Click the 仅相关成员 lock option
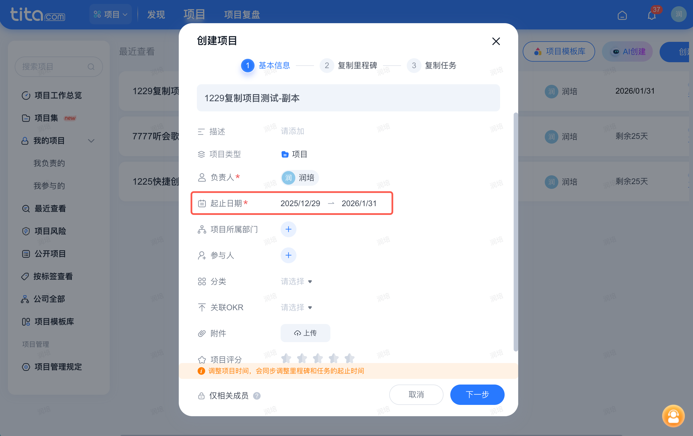Screen dimensions: 693x436 coord(223,396)
